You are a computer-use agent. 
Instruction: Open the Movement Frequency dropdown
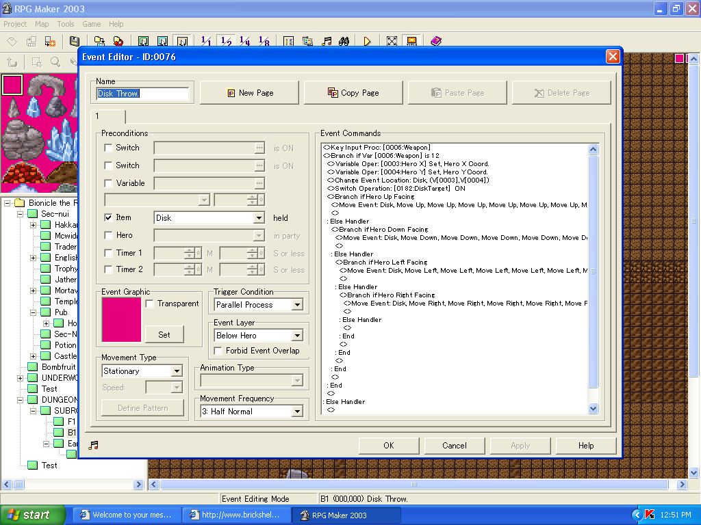coord(297,412)
